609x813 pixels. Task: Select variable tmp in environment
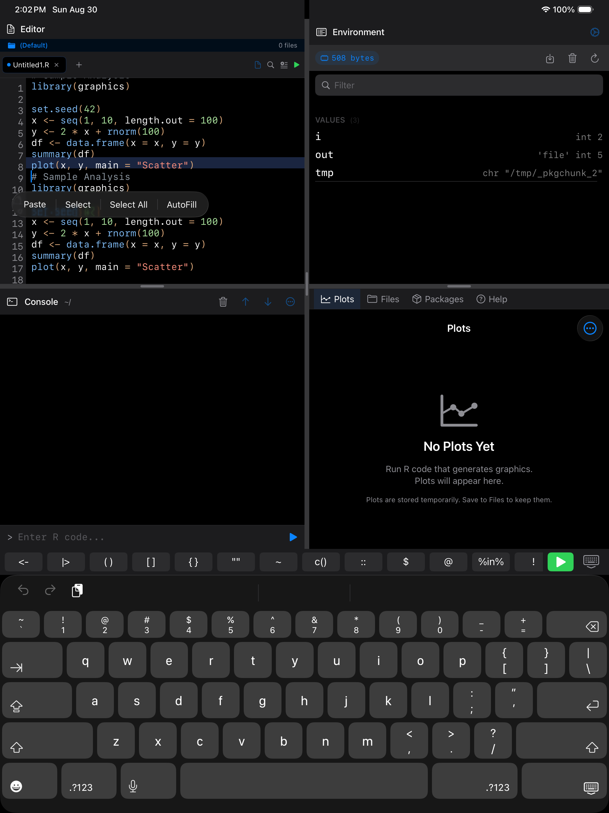pyautogui.click(x=459, y=173)
